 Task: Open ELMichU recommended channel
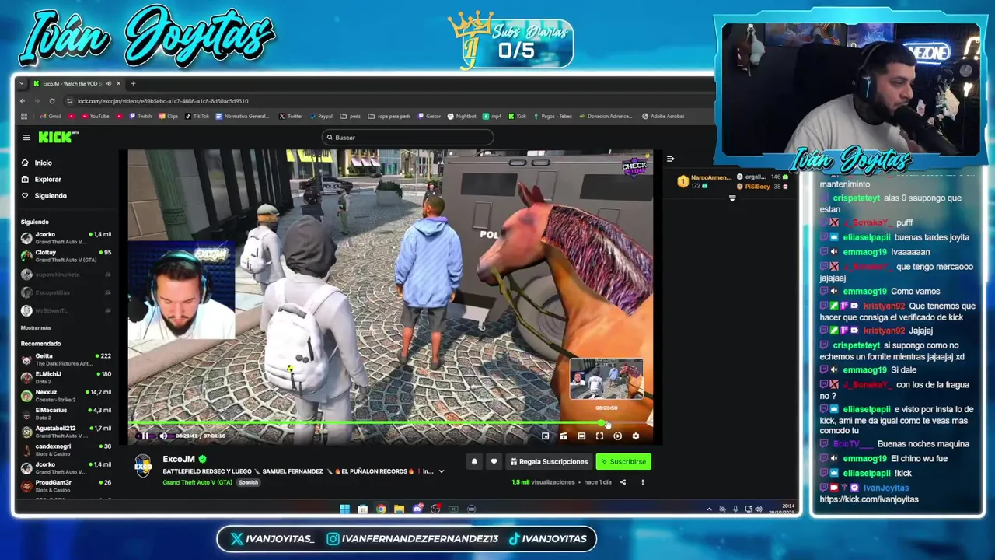coord(66,377)
